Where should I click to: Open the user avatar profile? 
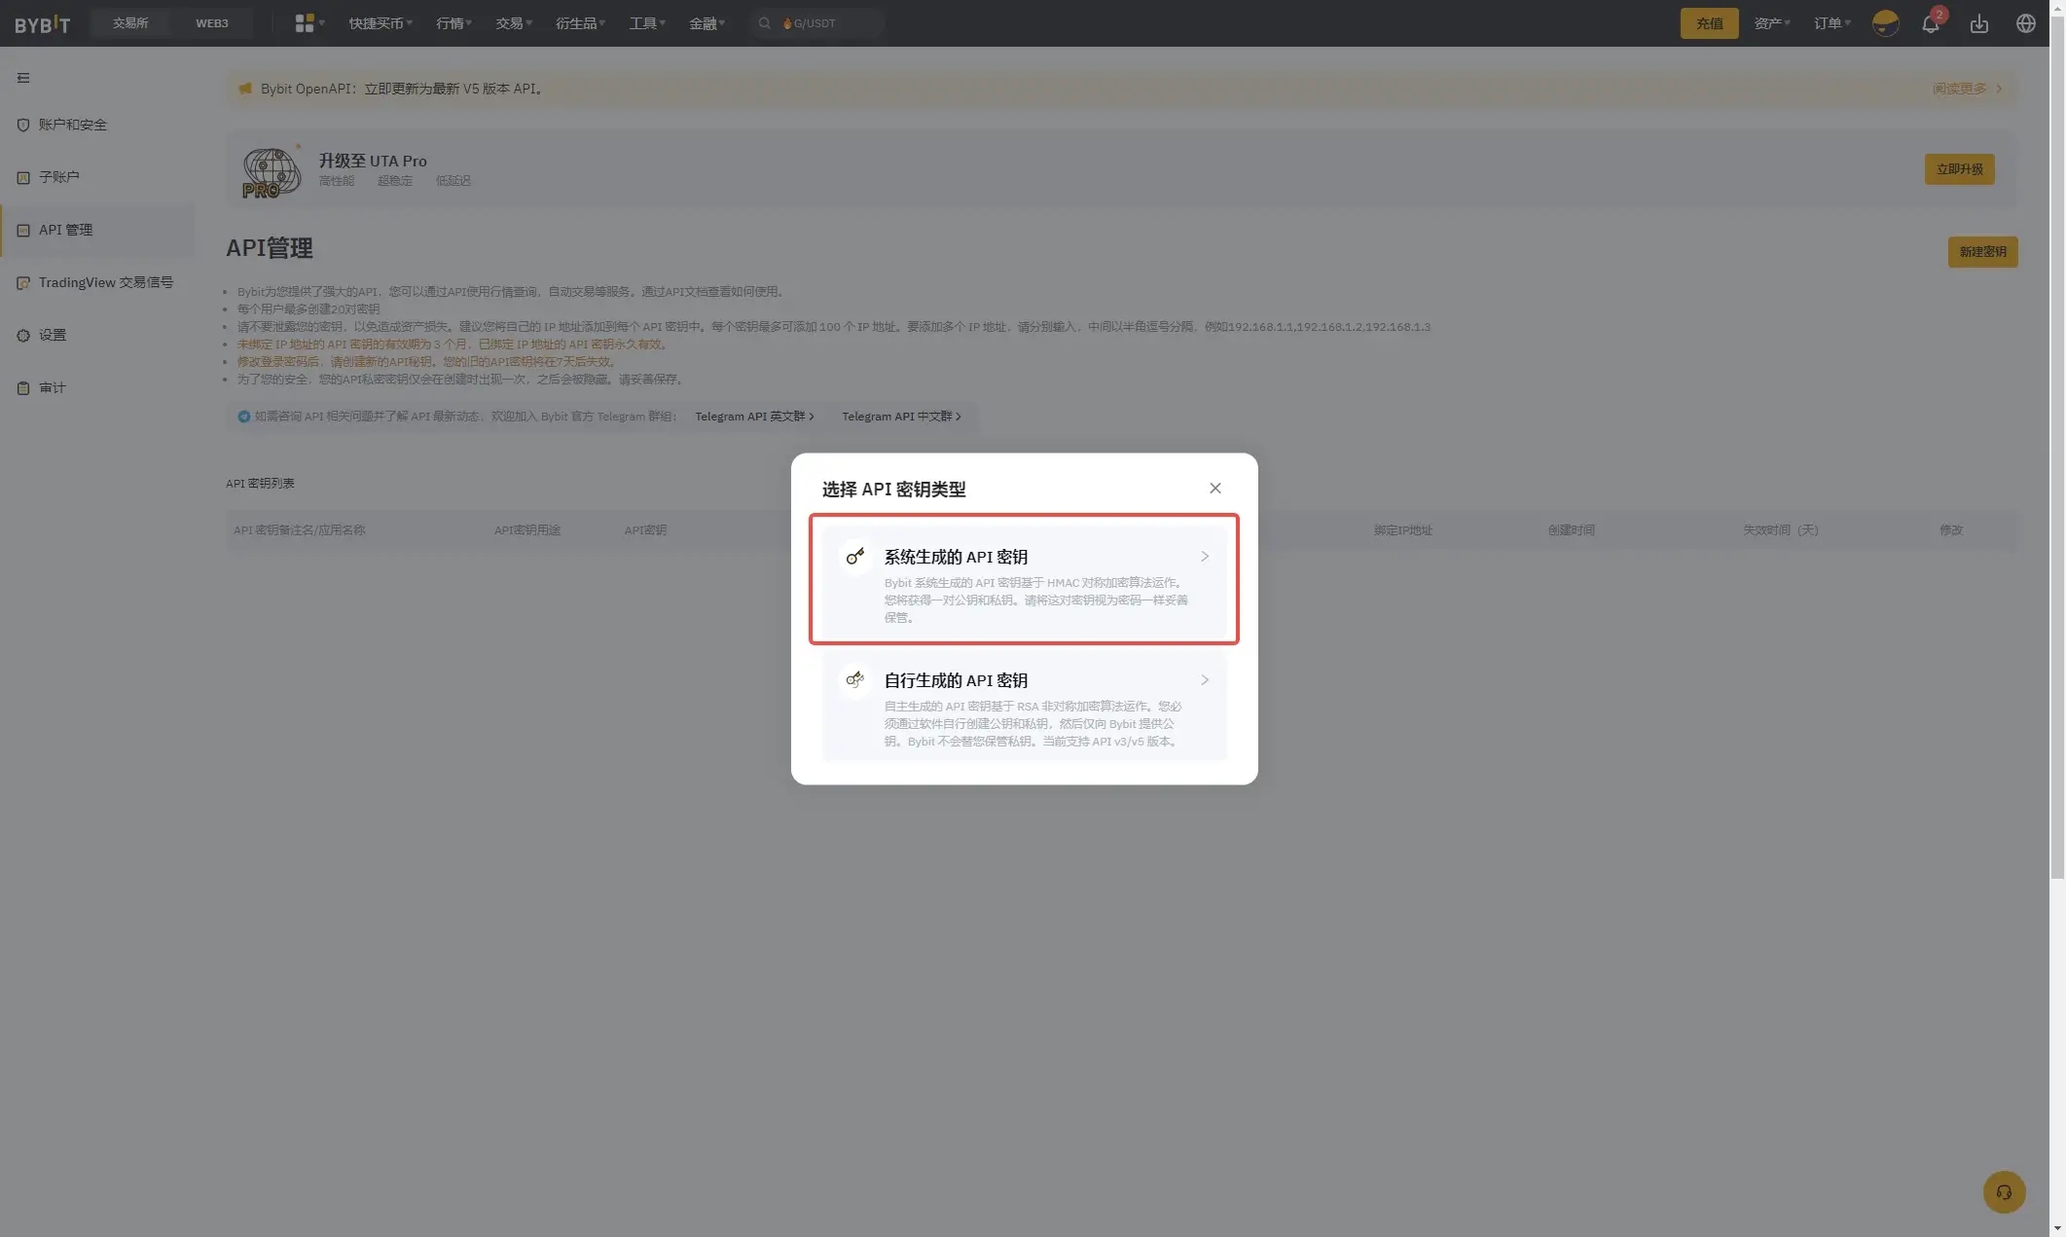(x=1885, y=23)
